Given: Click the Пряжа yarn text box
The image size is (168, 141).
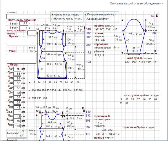Looking at the screenshot, I should point(22,42).
